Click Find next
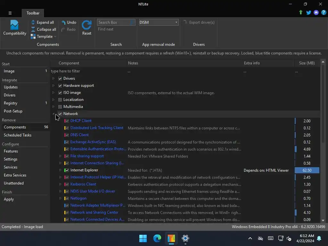Screen dimensions: 328x246 pos(106,29)
